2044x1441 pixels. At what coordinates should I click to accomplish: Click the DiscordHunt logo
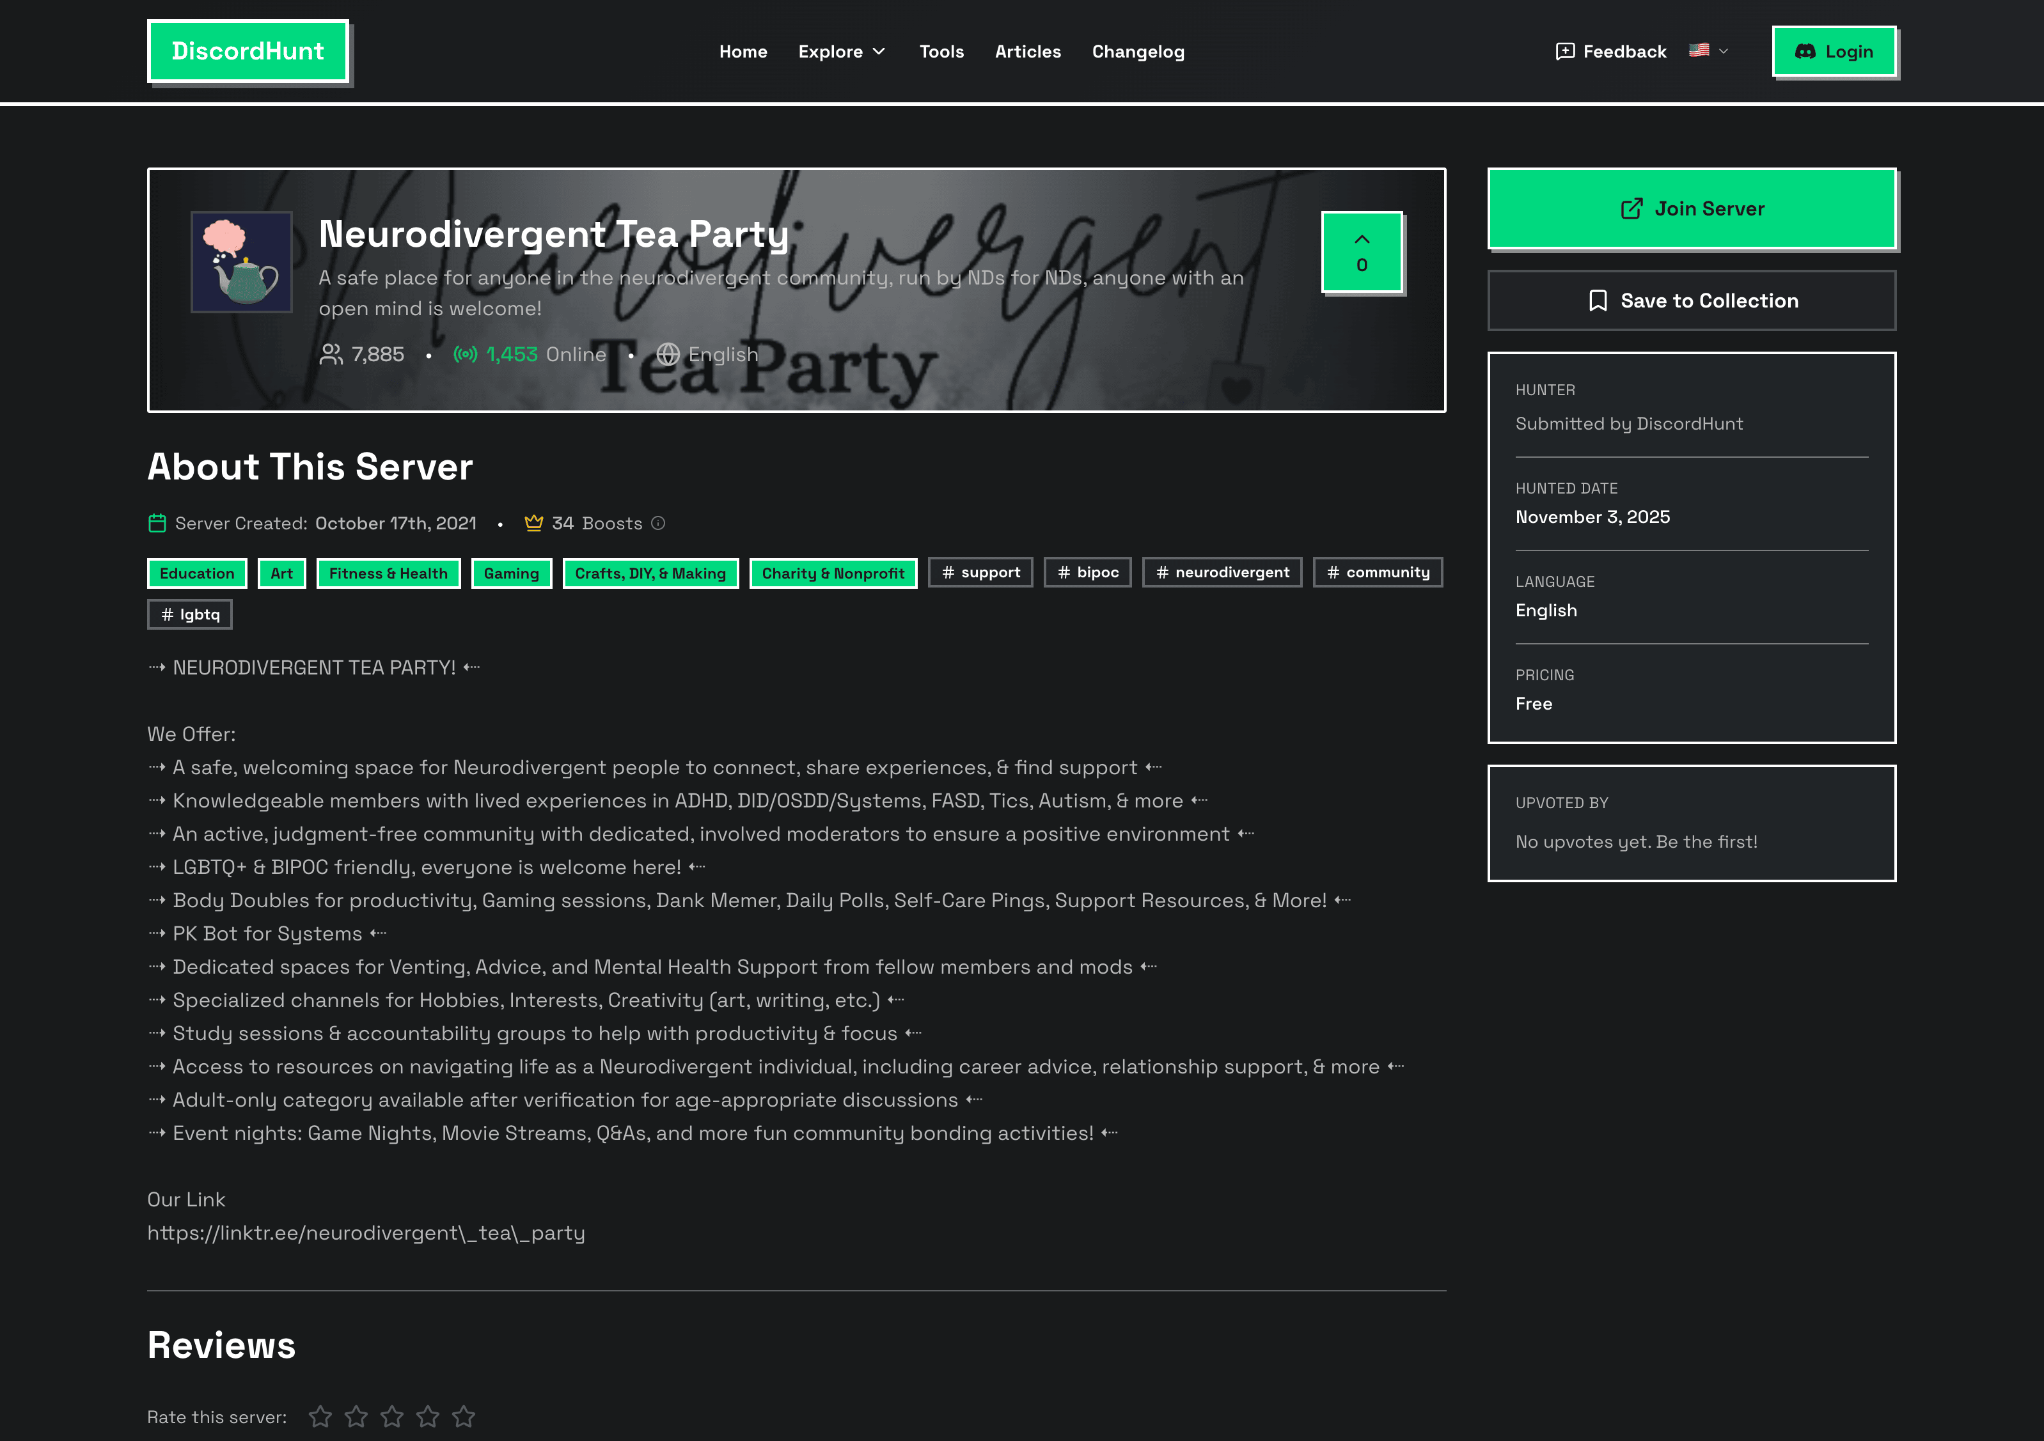248,51
